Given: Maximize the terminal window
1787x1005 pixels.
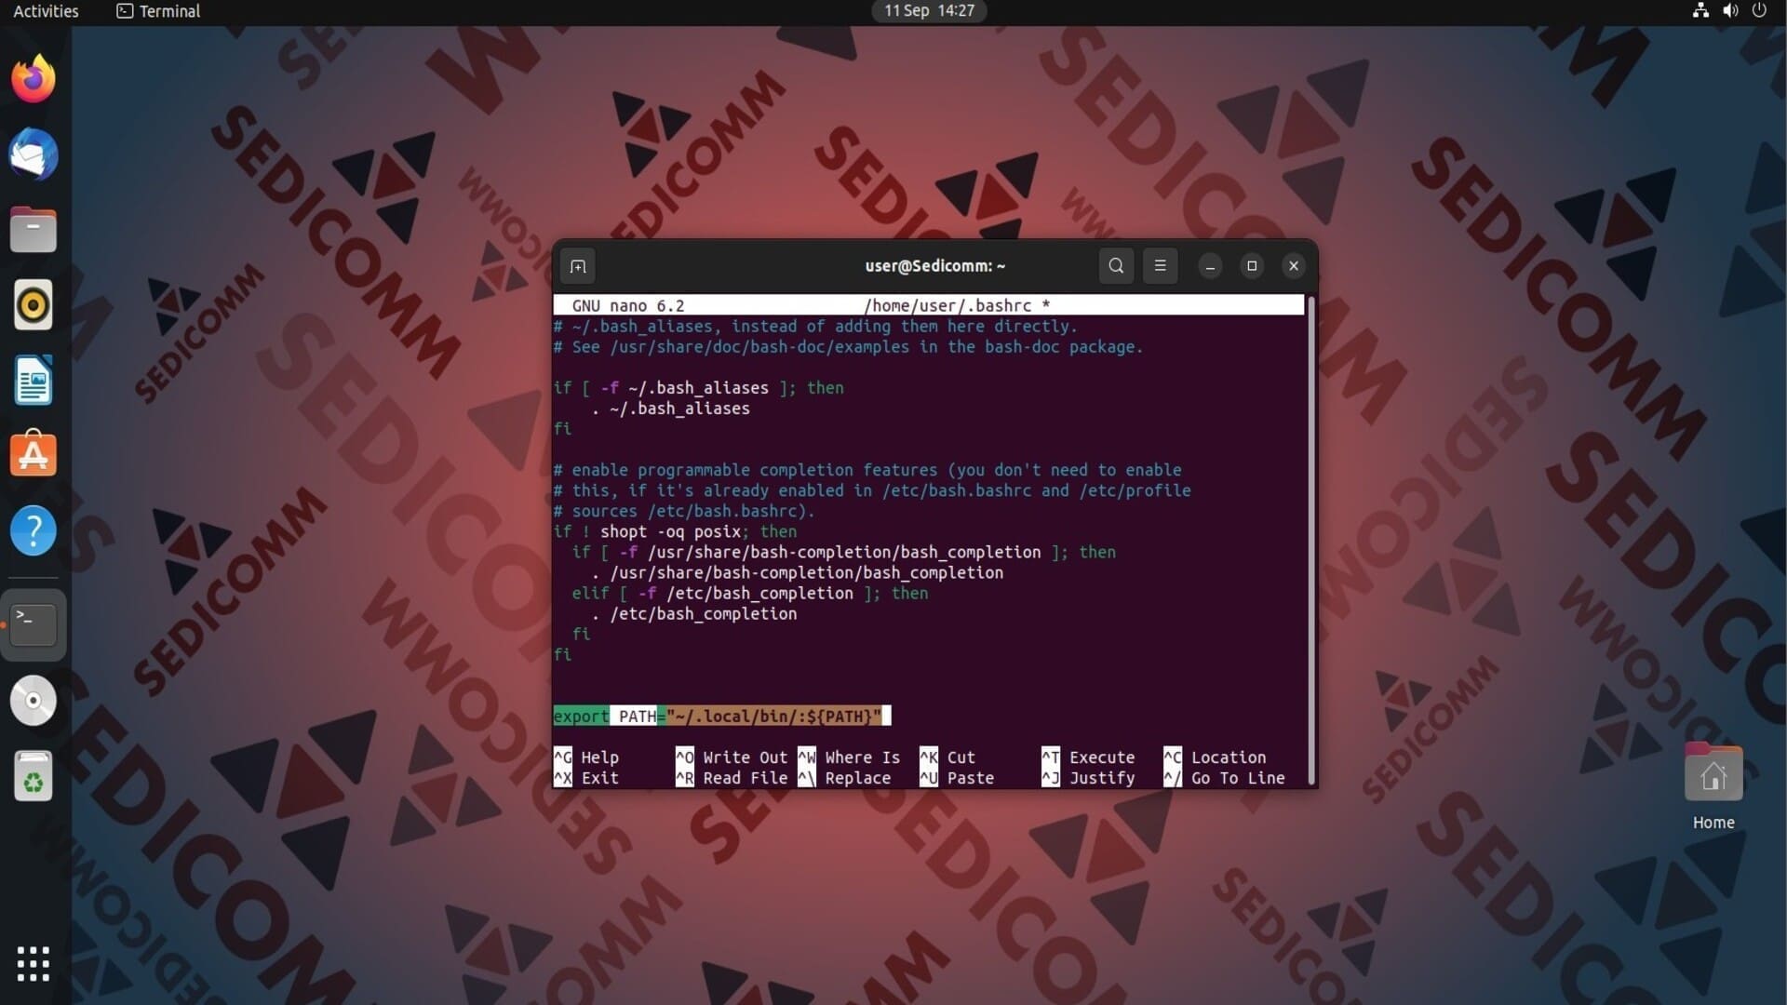Looking at the screenshot, I should [1252, 266].
